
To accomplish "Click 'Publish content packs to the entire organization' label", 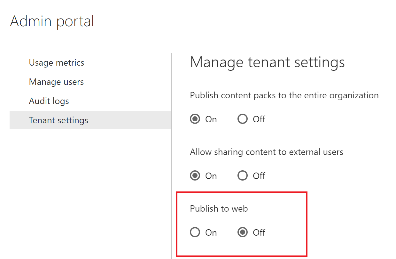I will click(x=284, y=95).
